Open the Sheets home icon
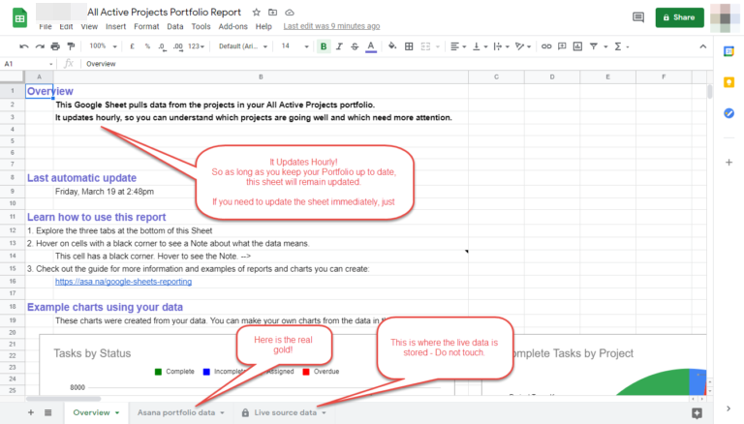The height and width of the screenshot is (424, 744). click(x=20, y=18)
